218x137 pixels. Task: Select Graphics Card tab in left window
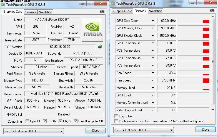pos(13,12)
